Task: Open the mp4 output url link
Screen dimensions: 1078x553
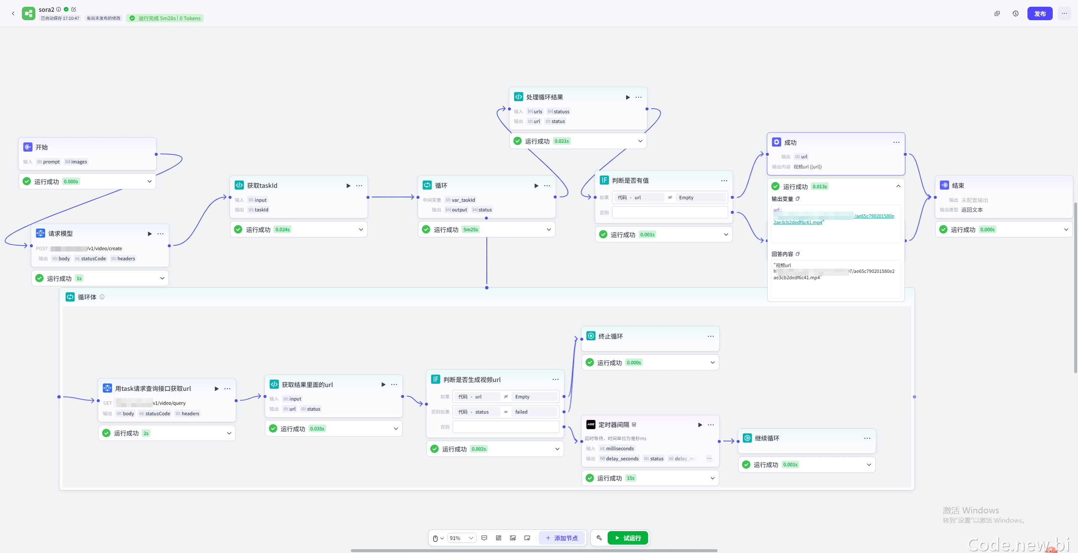Action: point(834,219)
